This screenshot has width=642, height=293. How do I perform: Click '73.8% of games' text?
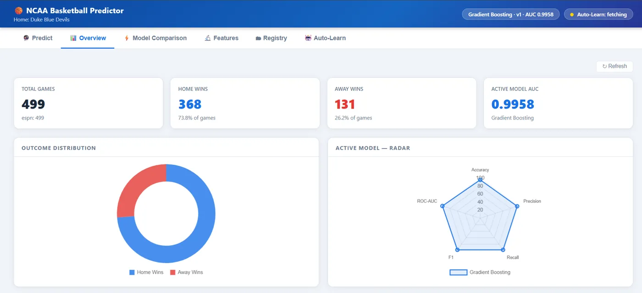coord(197,118)
